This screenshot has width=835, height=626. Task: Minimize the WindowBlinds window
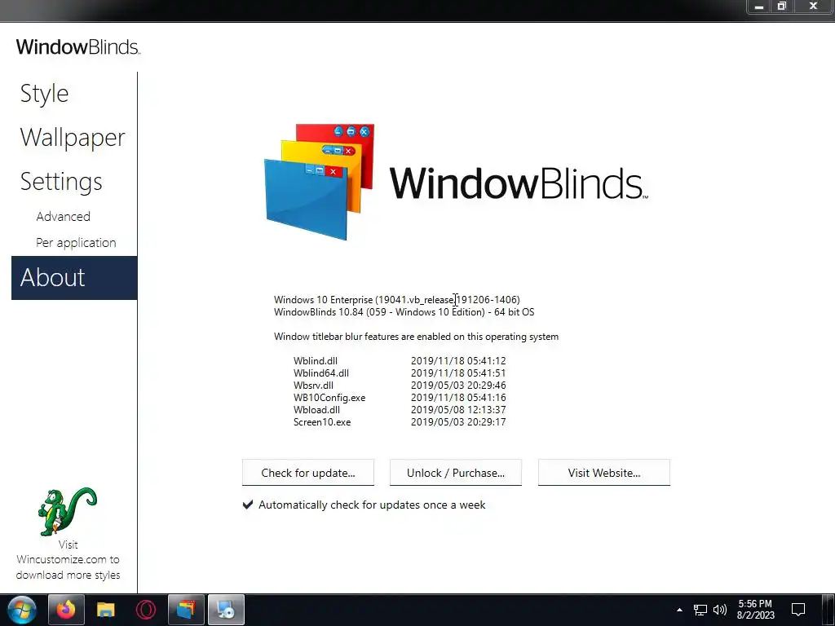click(x=759, y=7)
